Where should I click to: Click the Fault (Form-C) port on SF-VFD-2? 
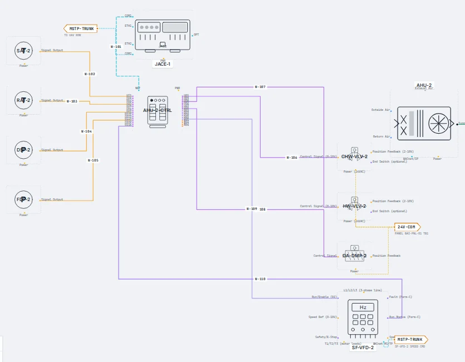point(388,297)
